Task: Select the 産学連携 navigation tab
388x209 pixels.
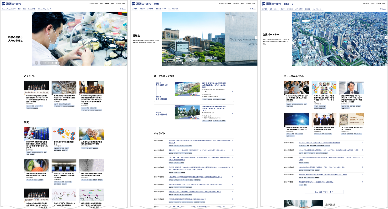Action: [x=265, y=9]
